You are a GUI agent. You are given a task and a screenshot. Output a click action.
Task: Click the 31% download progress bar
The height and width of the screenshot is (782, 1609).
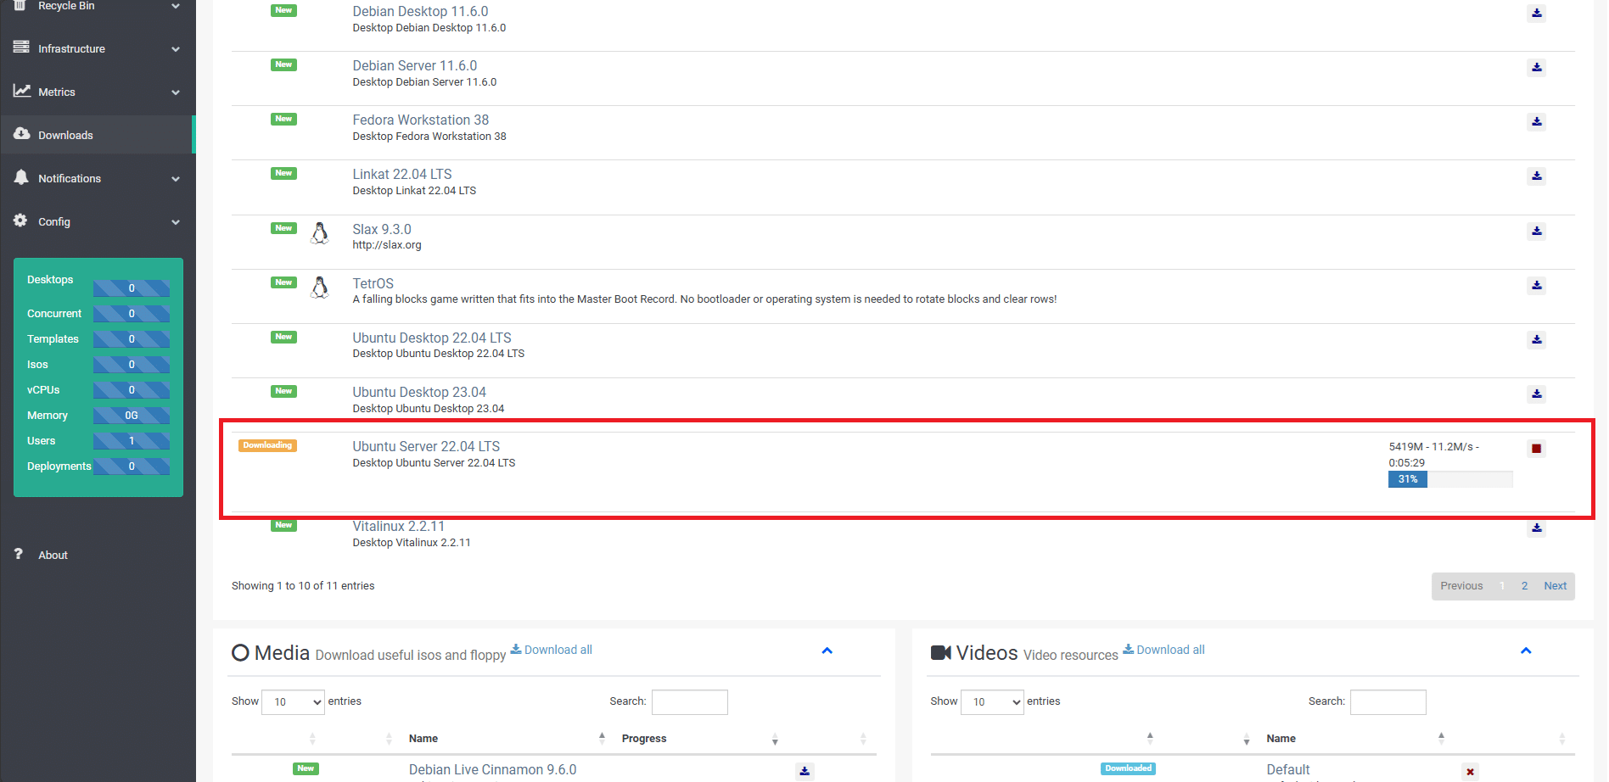coord(1449,480)
